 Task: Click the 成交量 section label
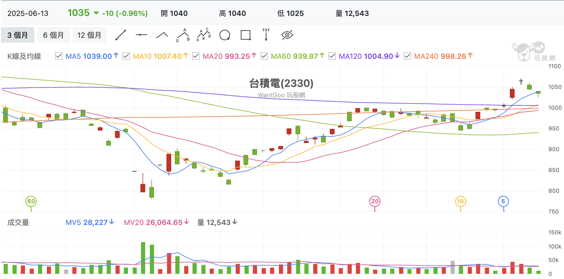(x=18, y=223)
